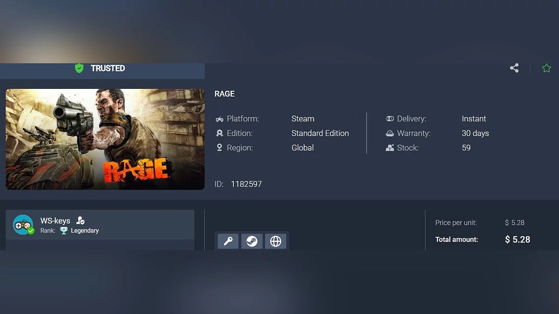Click the Total amount label
Screen dimensions: 559x314
point(457,240)
